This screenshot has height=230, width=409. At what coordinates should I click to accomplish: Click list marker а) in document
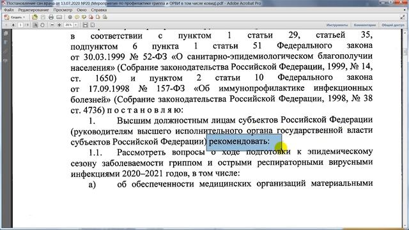(x=92, y=185)
